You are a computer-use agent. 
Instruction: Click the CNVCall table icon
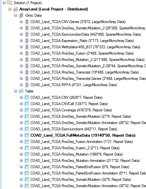click(27, 104)
